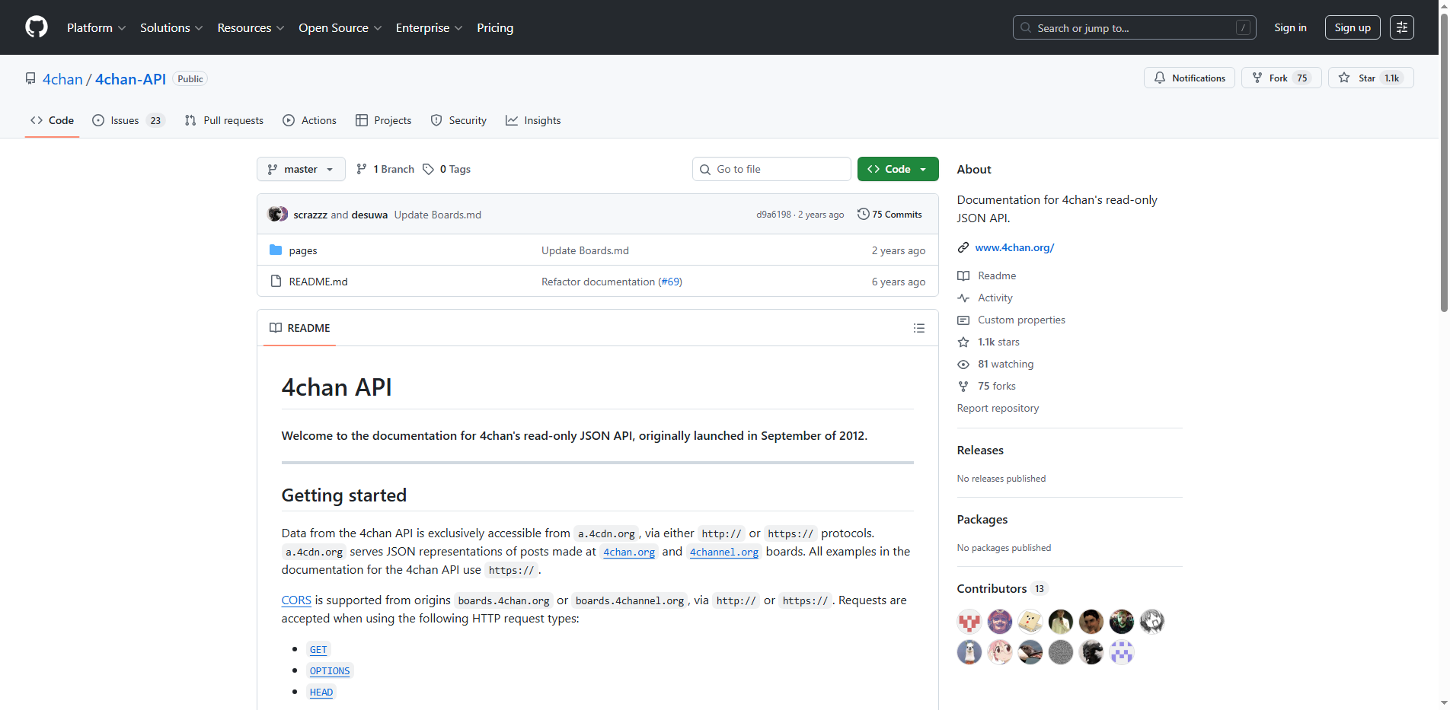Star the repository
Screen dimensions: 1450x710
tap(1371, 78)
